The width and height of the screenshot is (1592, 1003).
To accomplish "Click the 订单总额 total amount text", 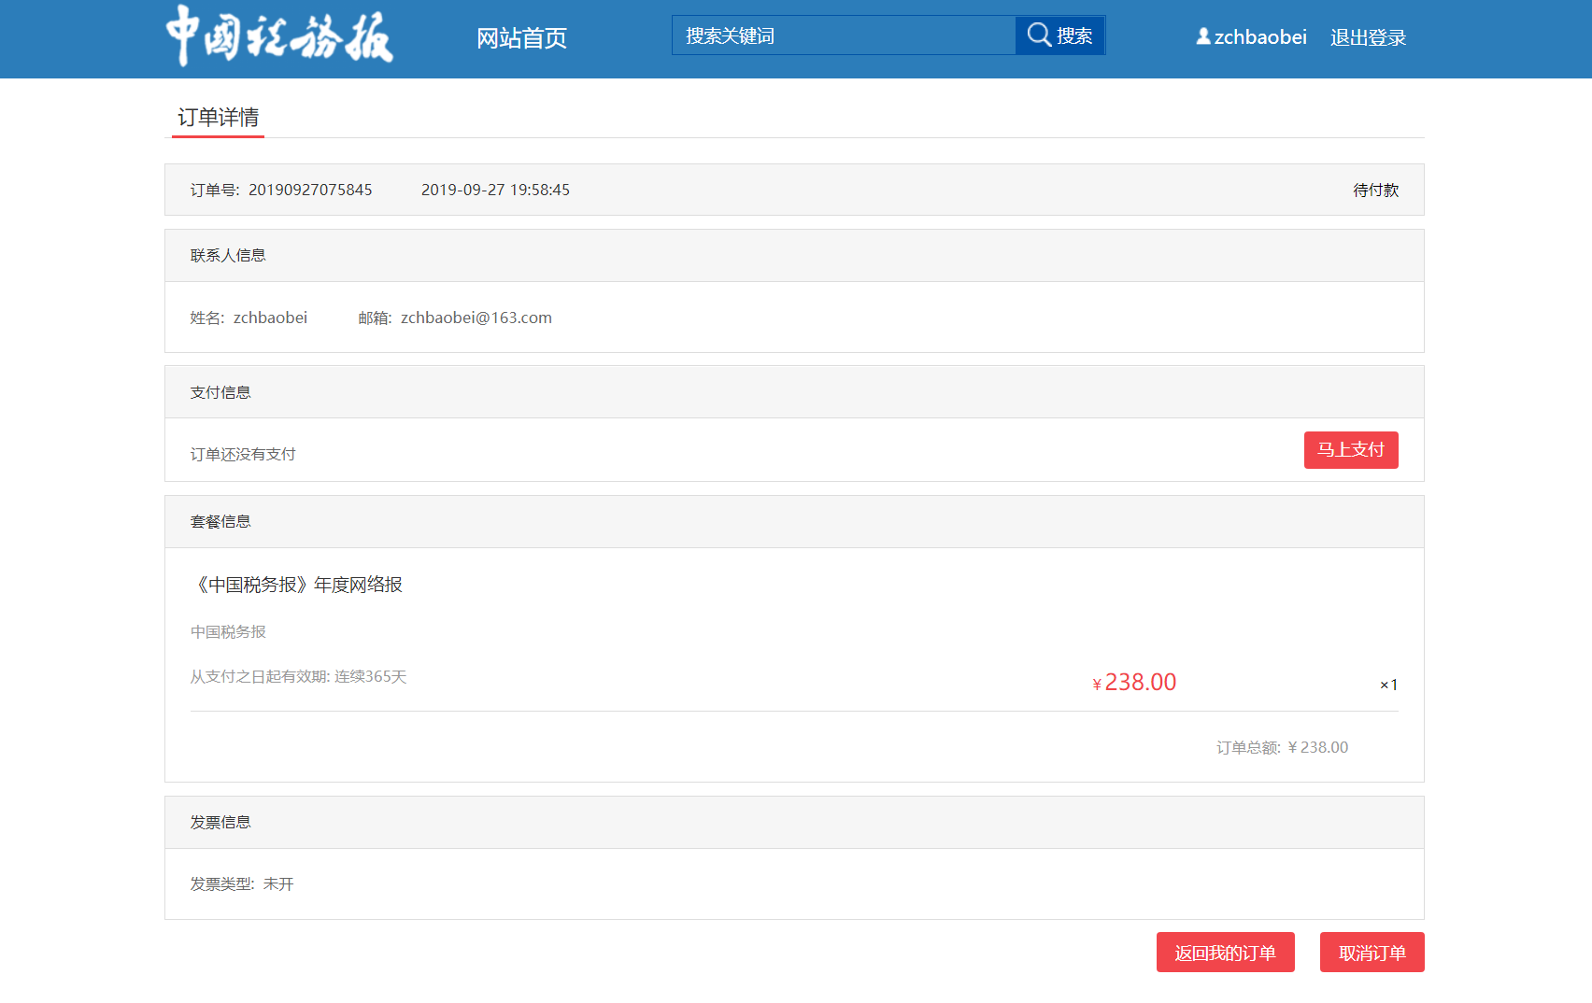I will [1282, 747].
